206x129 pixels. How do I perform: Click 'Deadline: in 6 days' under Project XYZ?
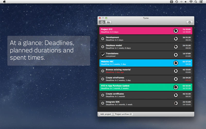coord(110,32)
